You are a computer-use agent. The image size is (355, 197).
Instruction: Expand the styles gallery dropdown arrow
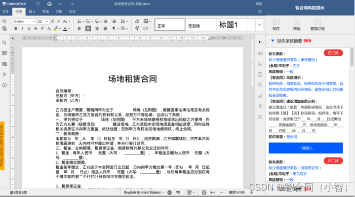pos(259,25)
